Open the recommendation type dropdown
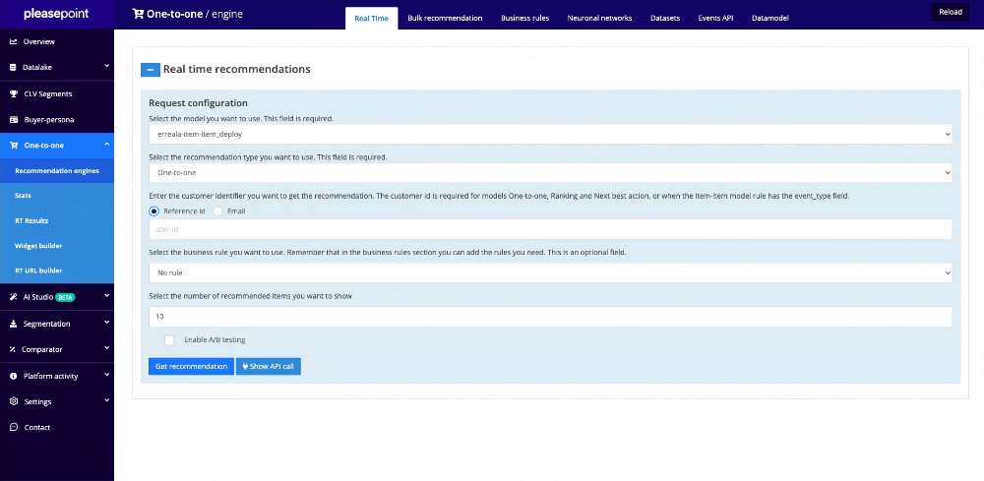This screenshot has height=481, width=984. [x=550, y=173]
